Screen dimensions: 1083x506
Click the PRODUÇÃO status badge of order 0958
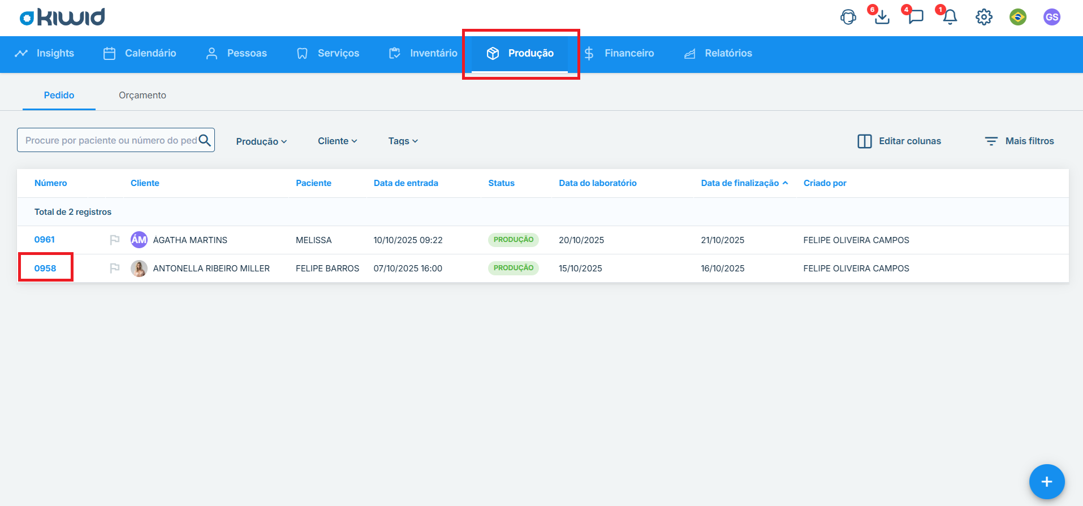pos(514,268)
